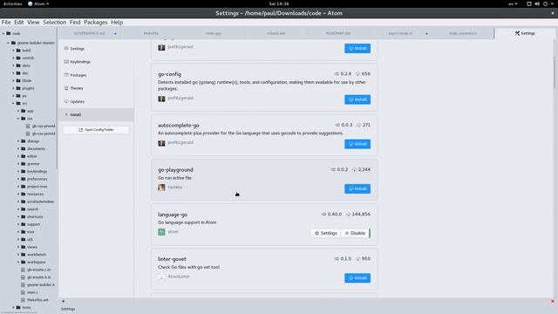Viewport: 558px width, 314px height.
Task: Click download count icon on go-playground card
Action: pyautogui.click(x=355, y=169)
